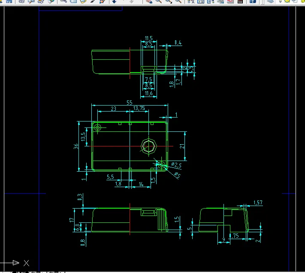This screenshot has height=273, width=305.
Task: Select the dimension text 1,57
Action: 258,203
